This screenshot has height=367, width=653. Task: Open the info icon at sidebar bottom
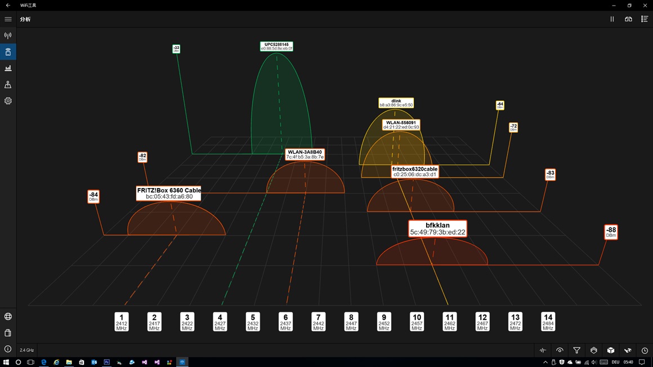(x=8, y=349)
